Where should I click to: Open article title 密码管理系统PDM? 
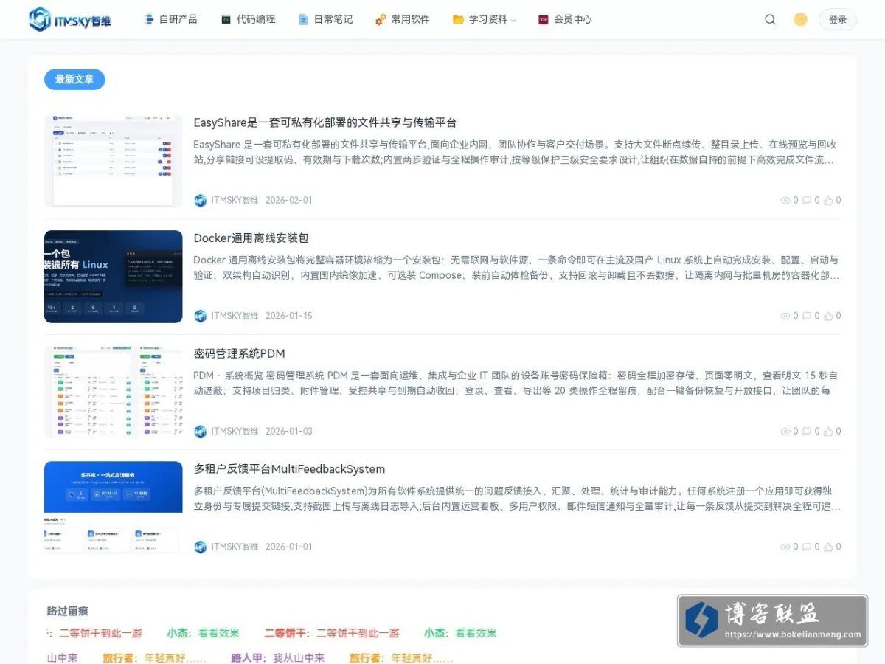tap(239, 354)
